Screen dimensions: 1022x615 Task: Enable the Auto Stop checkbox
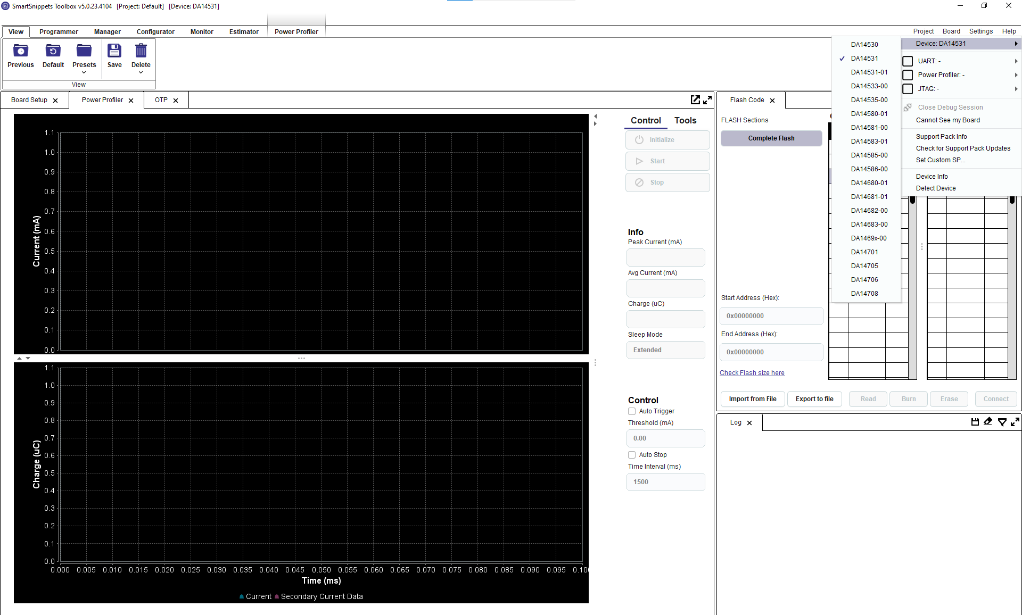(632, 455)
